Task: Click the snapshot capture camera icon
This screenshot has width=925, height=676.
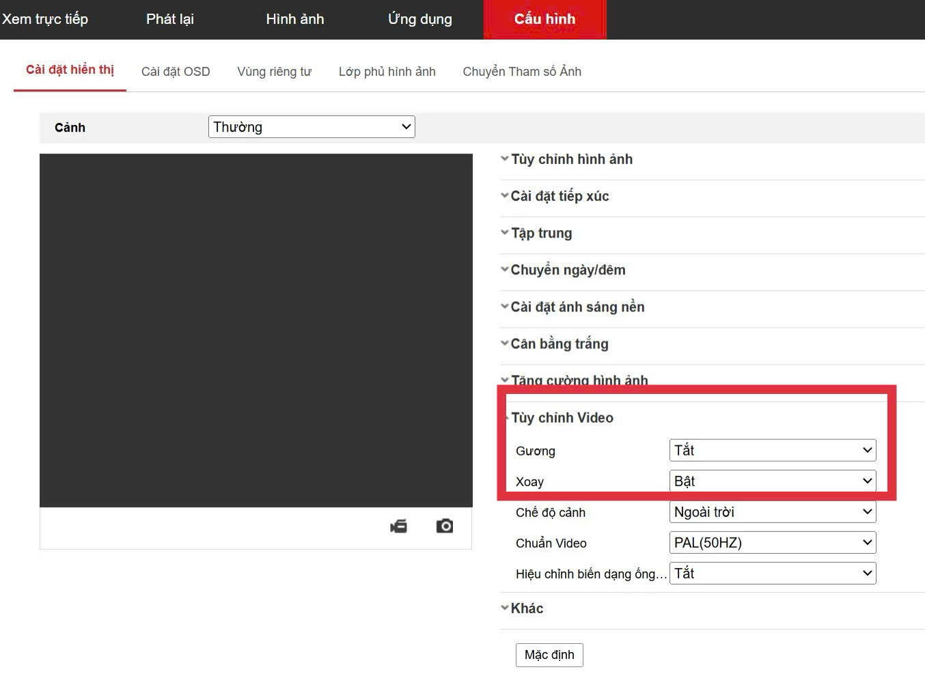Action: point(445,526)
